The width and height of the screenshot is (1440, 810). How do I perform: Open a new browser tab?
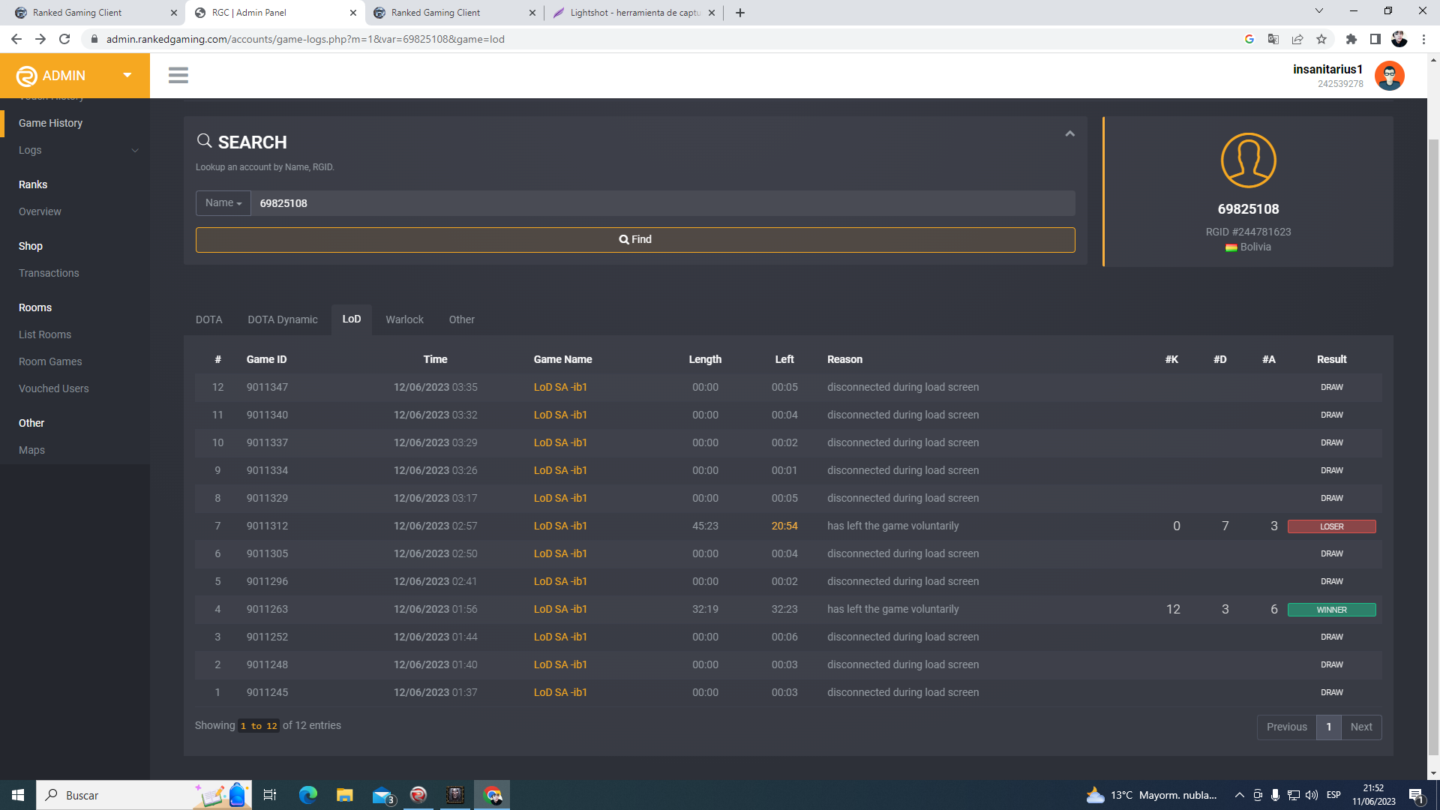click(740, 13)
